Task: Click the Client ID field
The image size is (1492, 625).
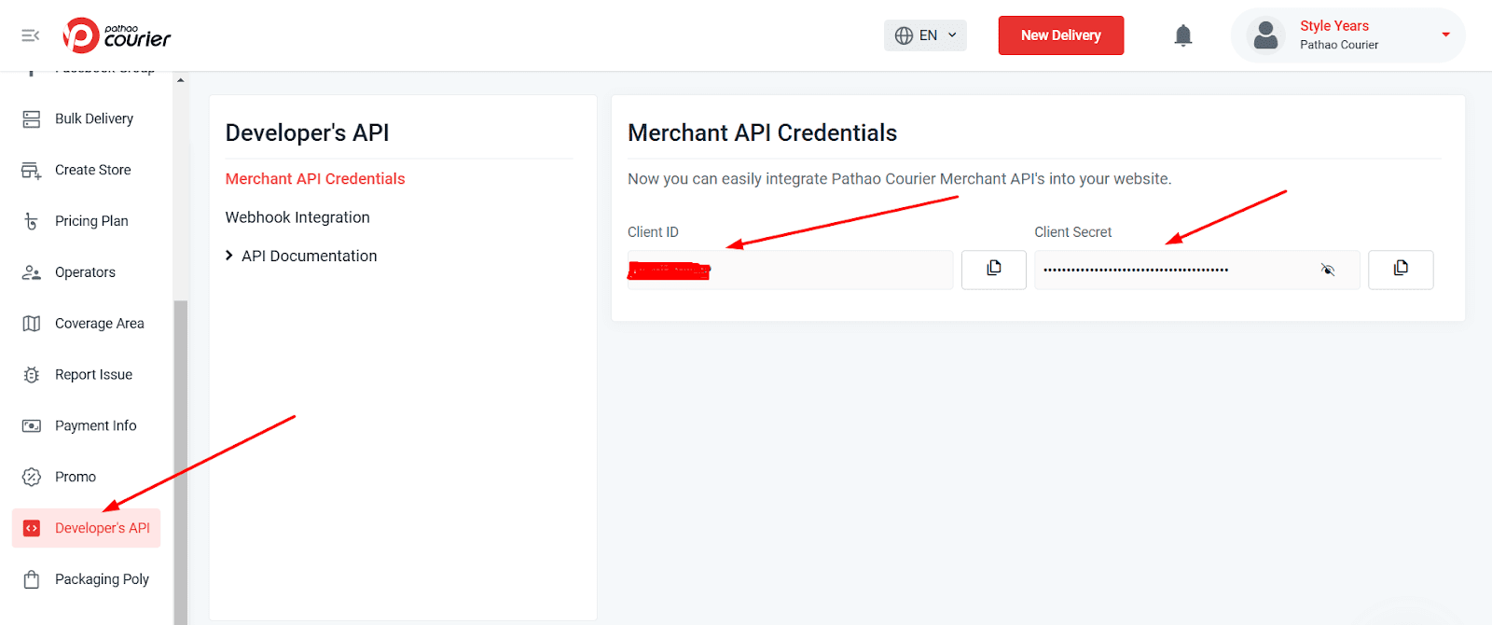Action: click(790, 270)
